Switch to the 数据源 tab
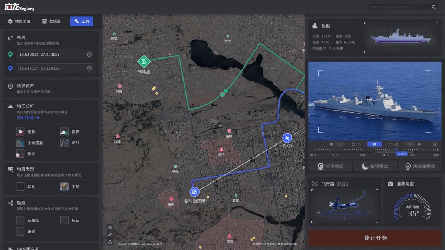Screen dimensions: 445x250 pyautogui.click(x=52, y=21)
